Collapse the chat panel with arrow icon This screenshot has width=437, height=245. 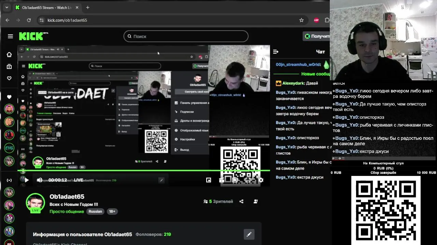276,52
